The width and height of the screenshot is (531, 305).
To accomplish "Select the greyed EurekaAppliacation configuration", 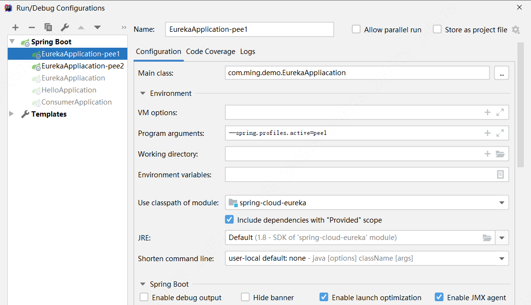I will [x=68, y=78].
